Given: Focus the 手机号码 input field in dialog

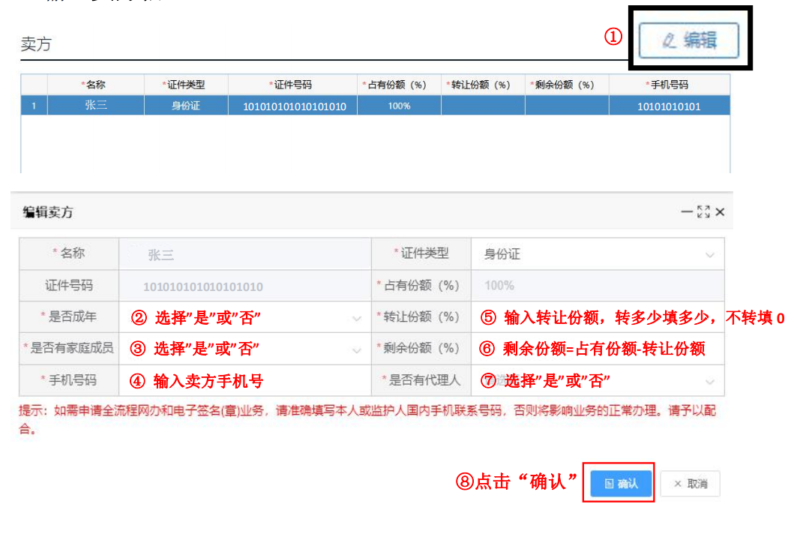Looking at the screenshot, I should pyautogui.click(x=244, y=381).
